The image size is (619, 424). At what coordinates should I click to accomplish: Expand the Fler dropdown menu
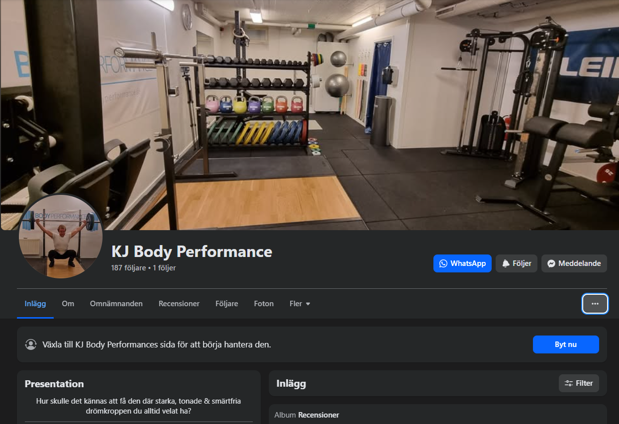pyautogui.click(x=300, y=304)
